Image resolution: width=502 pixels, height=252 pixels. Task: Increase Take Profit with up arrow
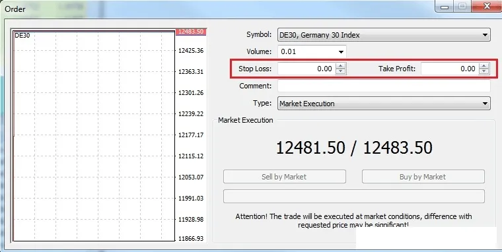[484, 66]
